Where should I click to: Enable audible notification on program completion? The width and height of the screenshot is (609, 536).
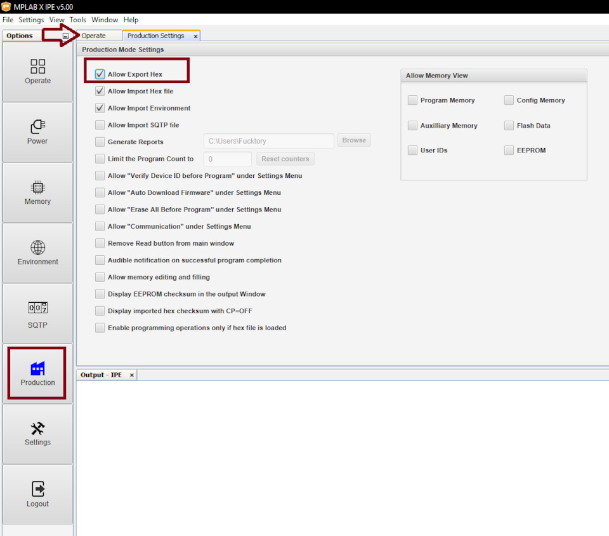coord(100,260)
